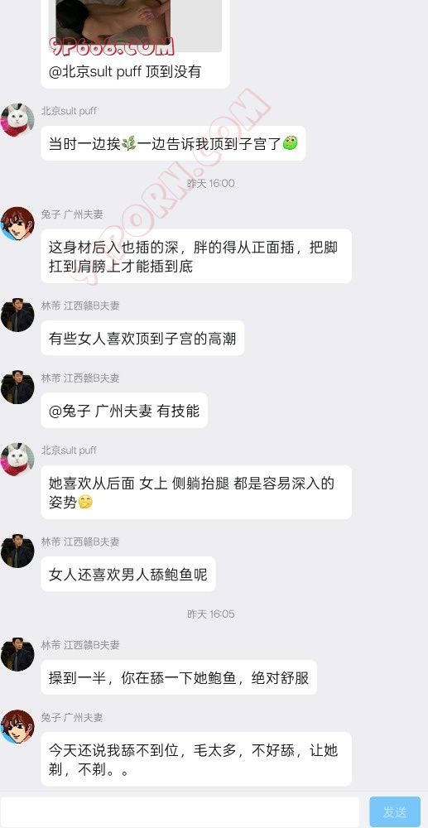Open the @北京sult puff mention

click(95, 71)
